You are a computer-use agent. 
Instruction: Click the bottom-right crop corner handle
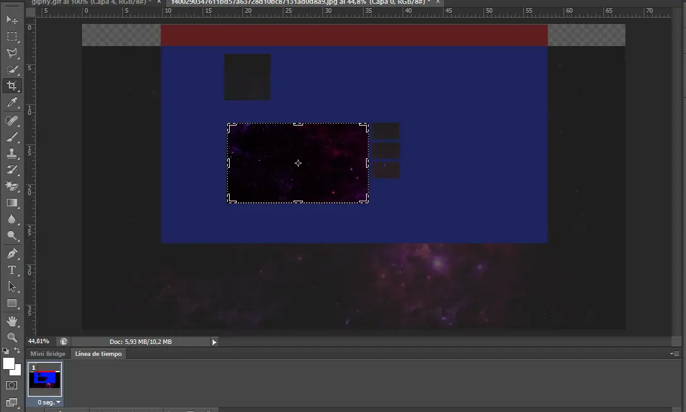364,199
